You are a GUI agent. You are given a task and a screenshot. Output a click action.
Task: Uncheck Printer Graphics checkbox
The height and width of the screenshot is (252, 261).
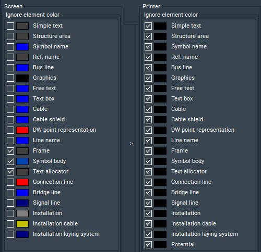(148, 78)
